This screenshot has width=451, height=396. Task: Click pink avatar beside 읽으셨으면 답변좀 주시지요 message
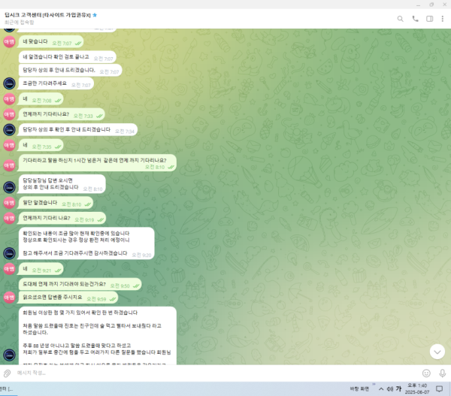tap(9, 298)
